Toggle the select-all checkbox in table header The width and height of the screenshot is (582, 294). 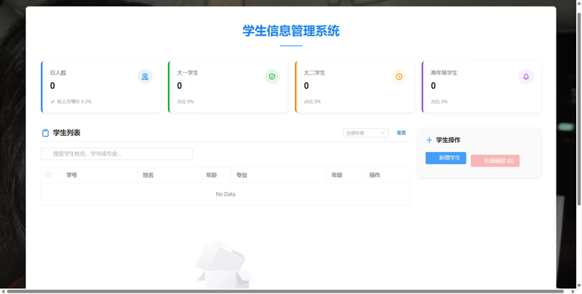49,175
